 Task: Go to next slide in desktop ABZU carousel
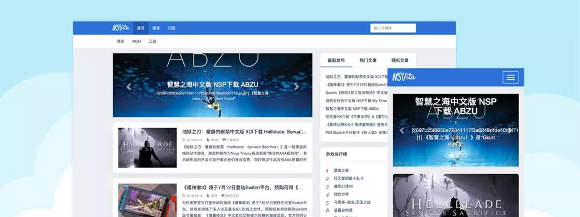(x=296, y=87)
